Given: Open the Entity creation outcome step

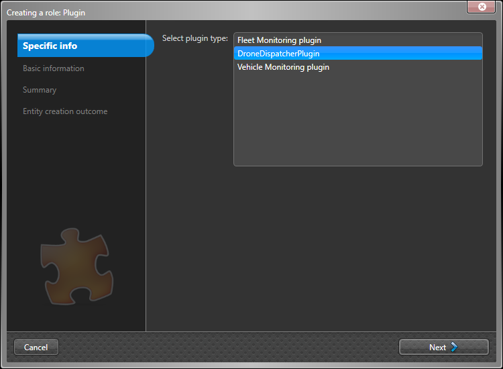Looking at the screenshot, I should click(65, 111).
